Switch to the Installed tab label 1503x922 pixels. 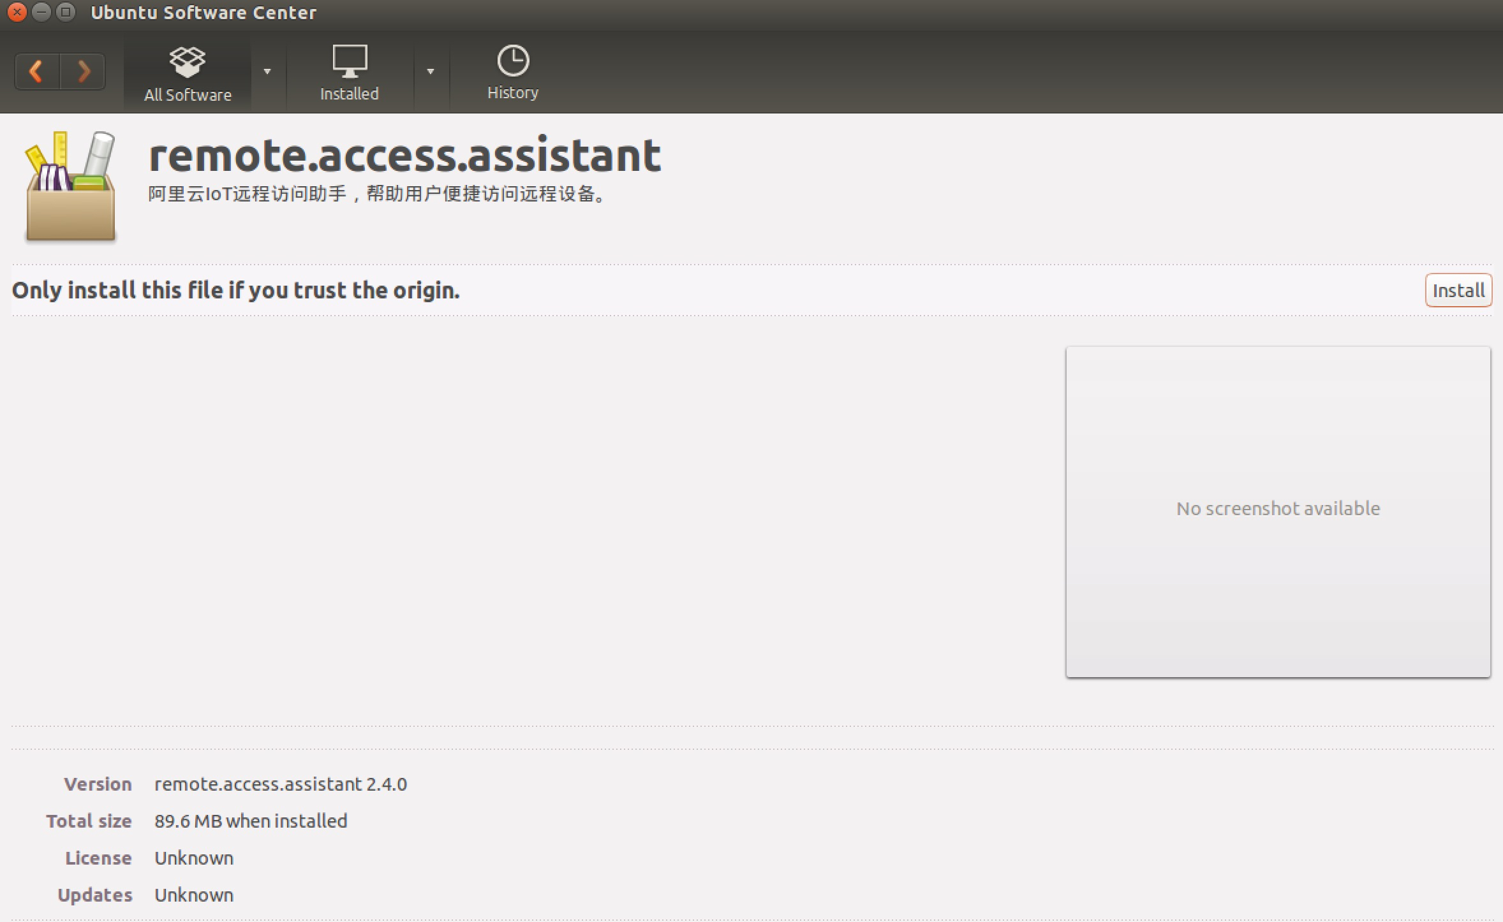pos(349,94)
